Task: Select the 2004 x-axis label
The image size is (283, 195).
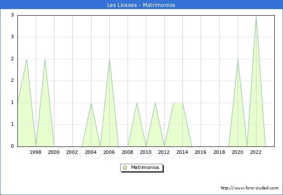Action: pyautogui.click(x=91, y=152)
